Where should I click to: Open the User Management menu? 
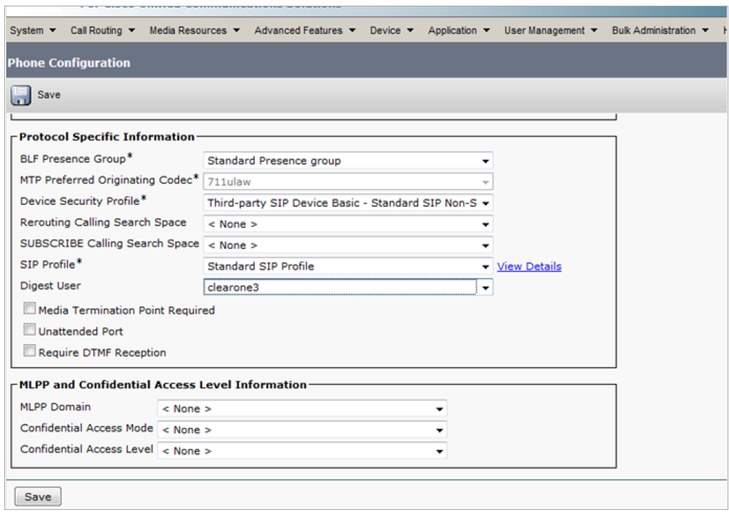point(551,31)
